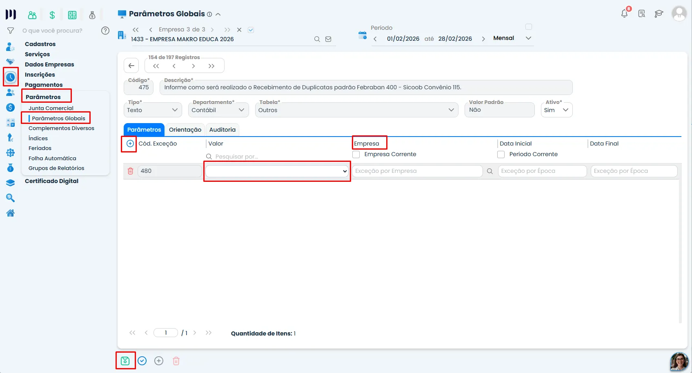Screen dimensions: 692x373
Task: Click the Exceção por Empresa input field
Action: 417,171
